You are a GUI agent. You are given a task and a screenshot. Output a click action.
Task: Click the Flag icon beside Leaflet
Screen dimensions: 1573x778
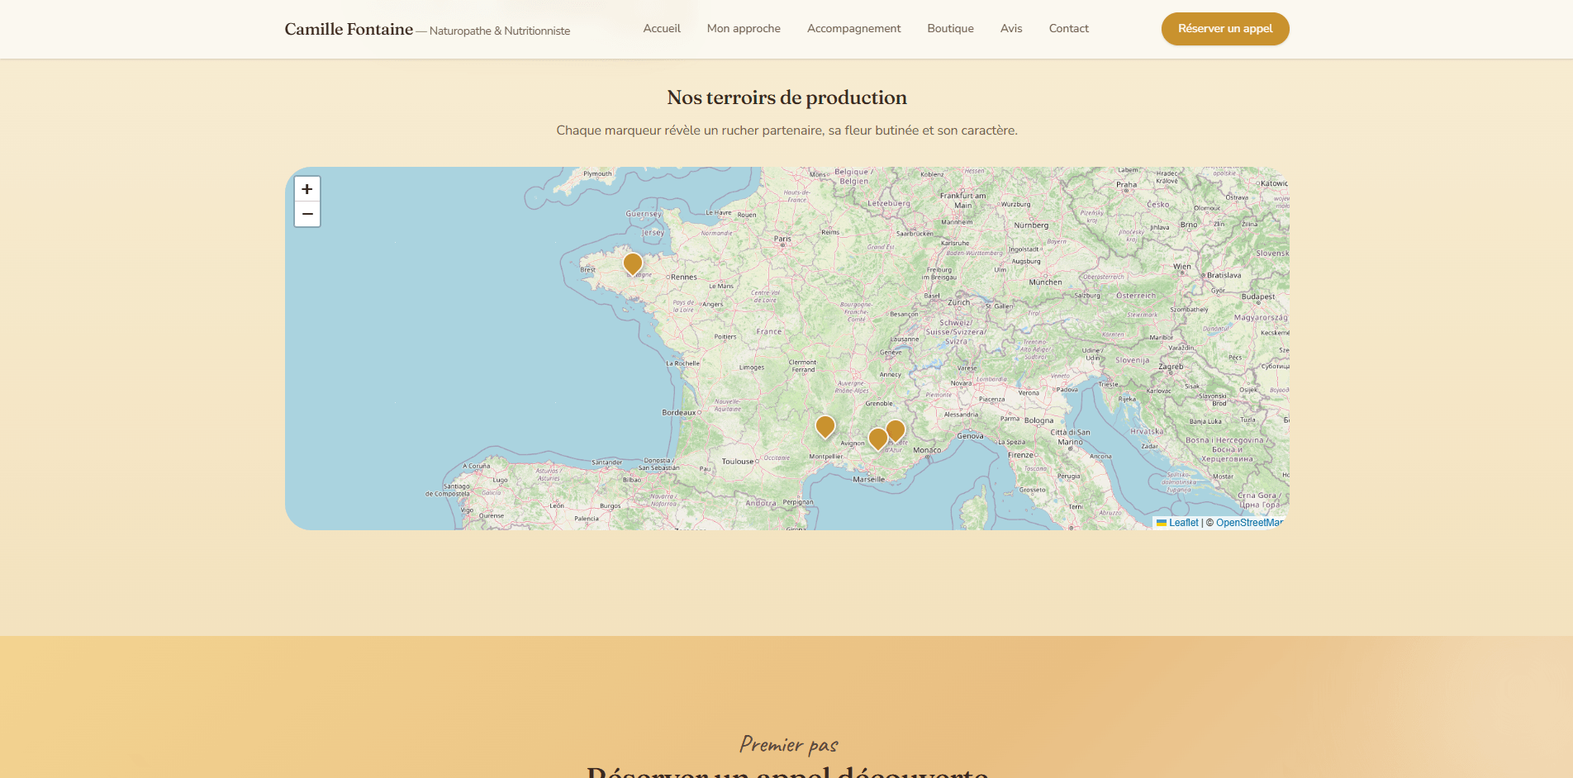point(1162,523)
